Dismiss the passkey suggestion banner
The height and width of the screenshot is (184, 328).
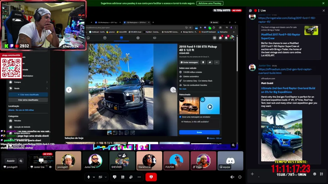click(x=323, y=3)
